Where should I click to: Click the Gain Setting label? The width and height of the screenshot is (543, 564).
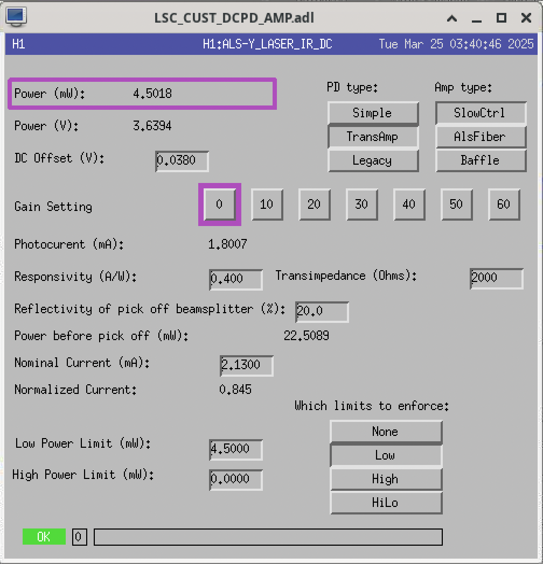[x=53, y=207]
